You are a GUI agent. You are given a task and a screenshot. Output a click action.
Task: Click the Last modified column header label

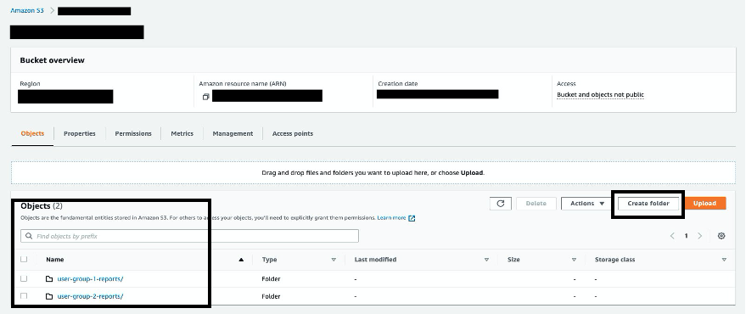[375, 260]
